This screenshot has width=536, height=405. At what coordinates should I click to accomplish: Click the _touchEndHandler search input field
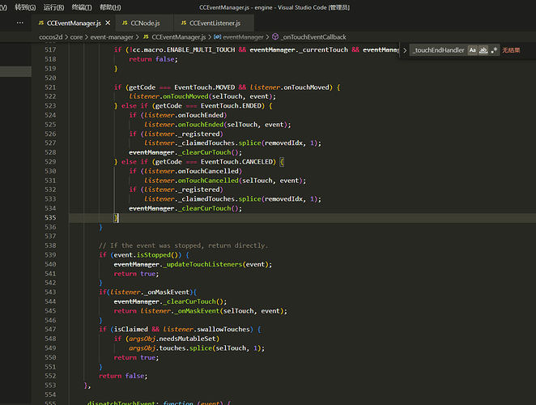[x=437, y=50]
